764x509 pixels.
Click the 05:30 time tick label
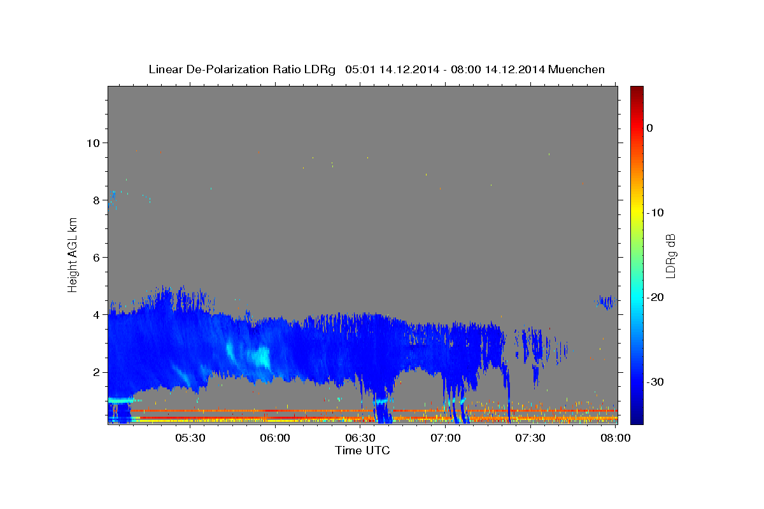(x=190, y=438)
